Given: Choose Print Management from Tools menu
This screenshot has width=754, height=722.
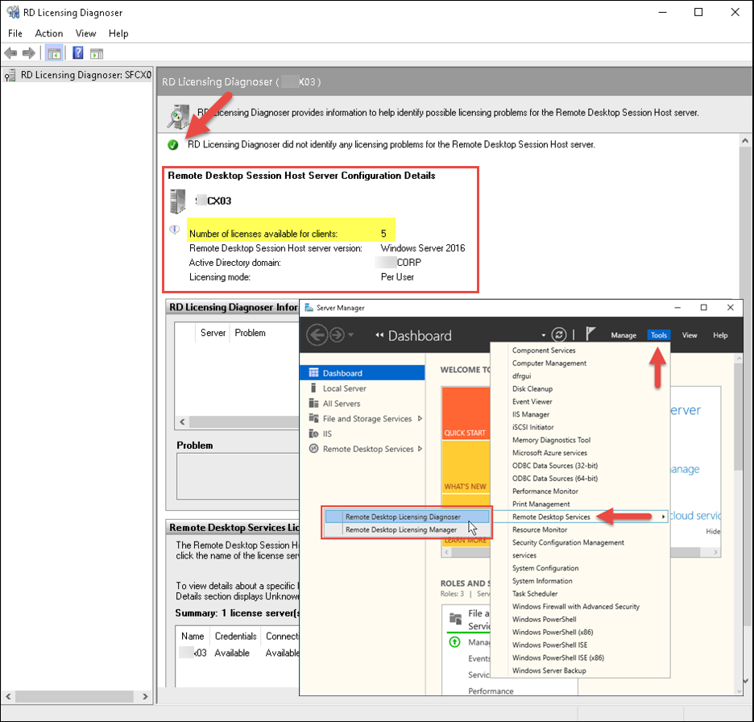Looking at the screenshot, I should click(541, 504).
